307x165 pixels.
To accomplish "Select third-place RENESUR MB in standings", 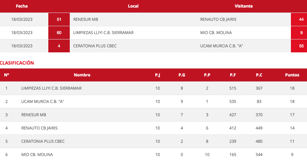I will click(x=34, y=115).
